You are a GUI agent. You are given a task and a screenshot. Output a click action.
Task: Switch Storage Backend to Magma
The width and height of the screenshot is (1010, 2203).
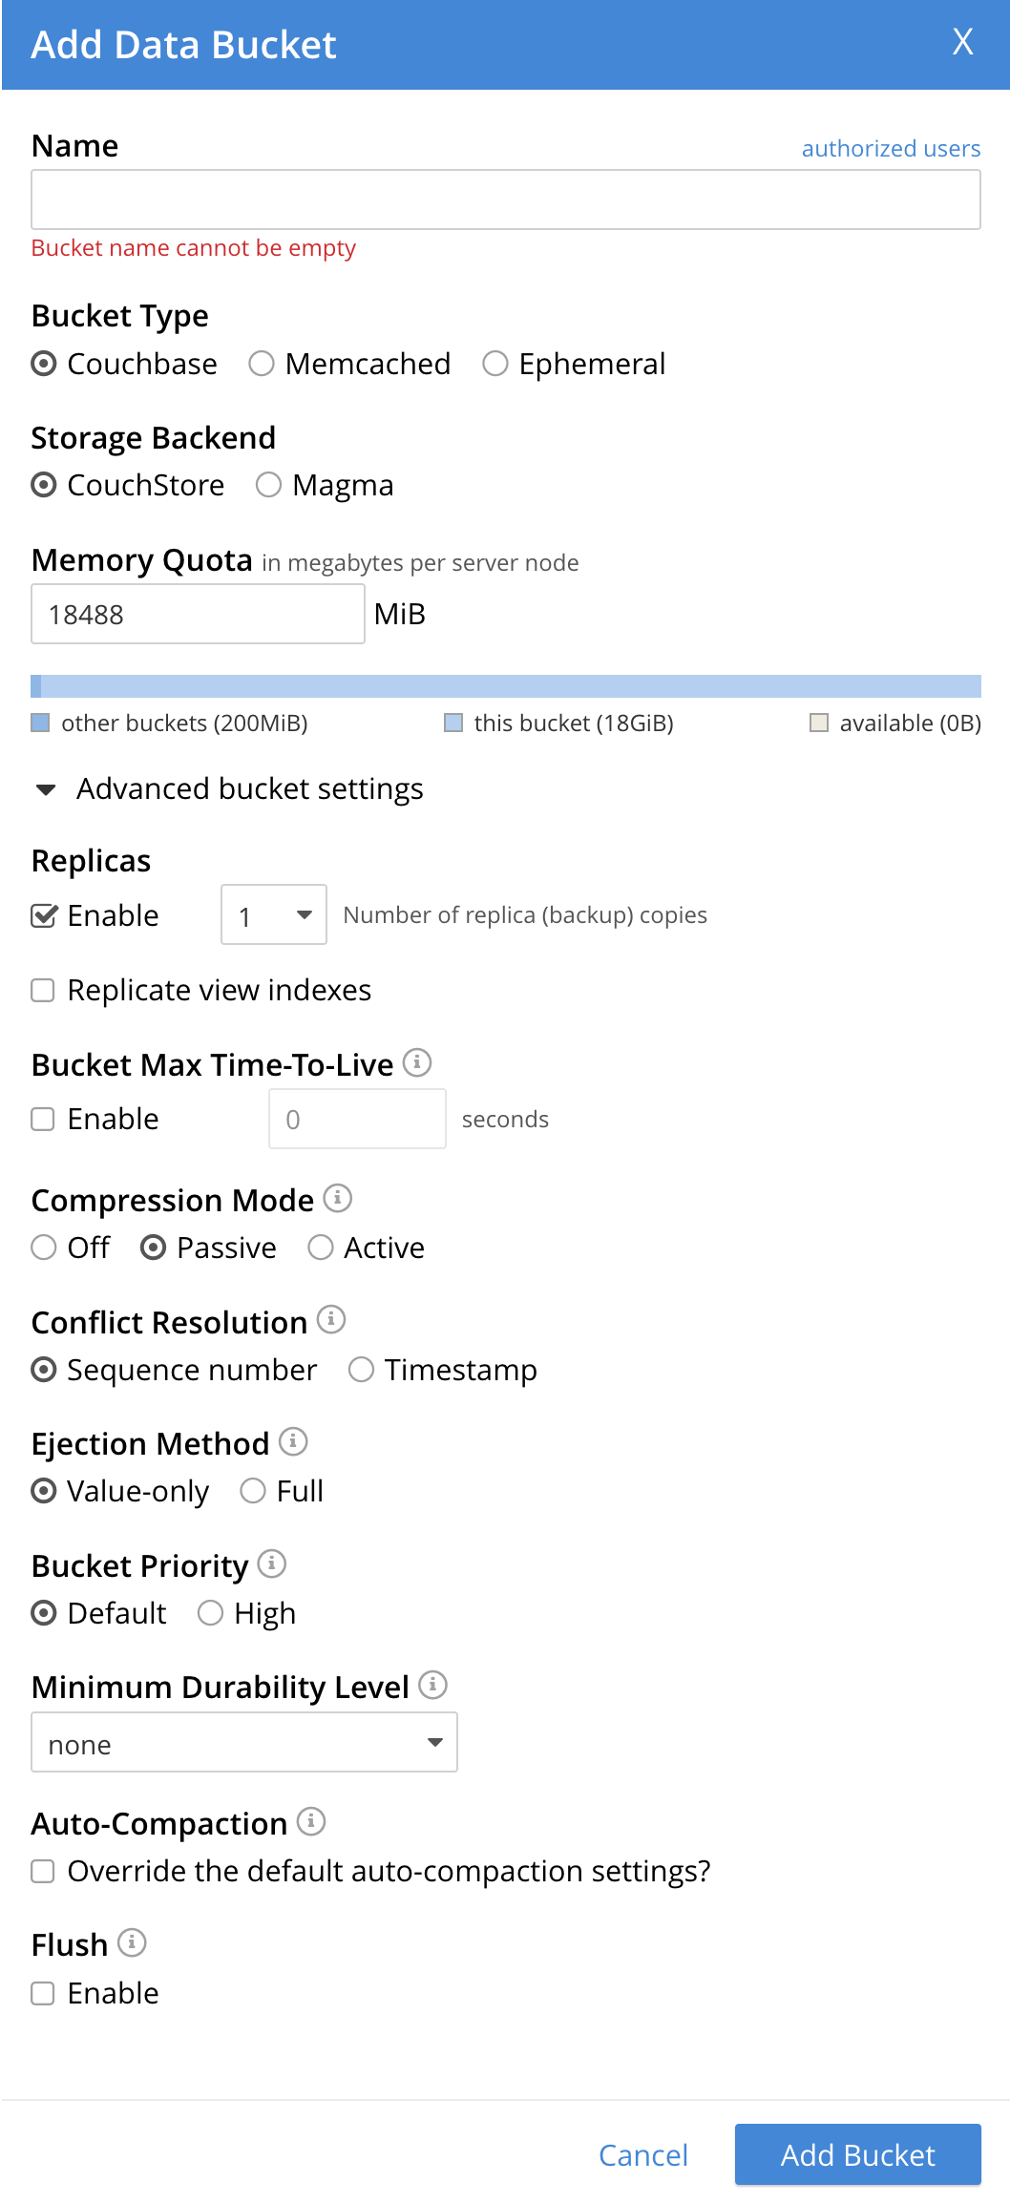tap(269, 485)
